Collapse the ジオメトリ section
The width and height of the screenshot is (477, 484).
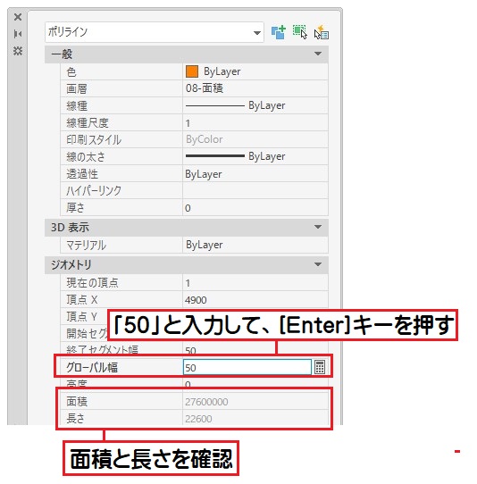coord(318,264)
